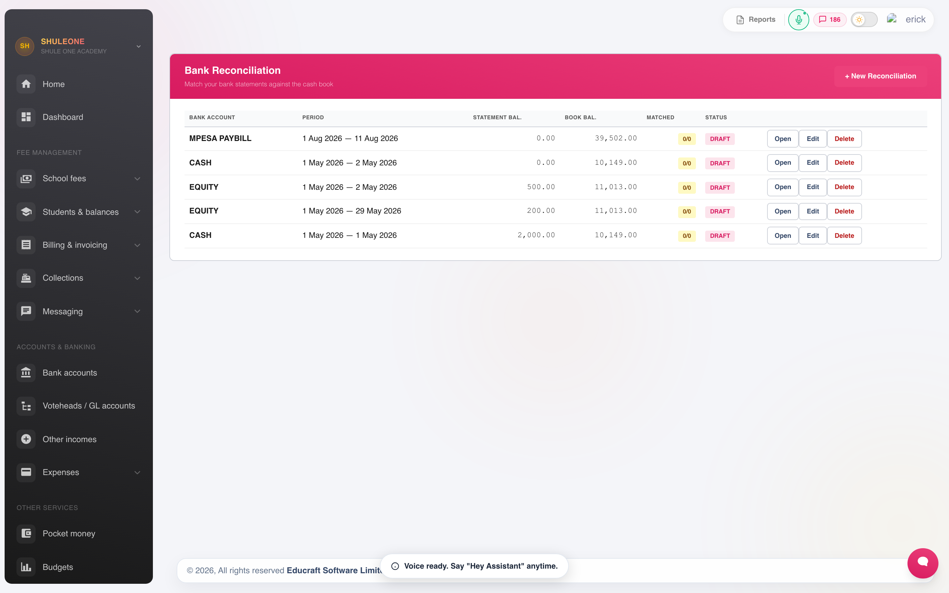The image size is (949, 593).
Task: Click the erick profile picture
Action: point(892,18)
